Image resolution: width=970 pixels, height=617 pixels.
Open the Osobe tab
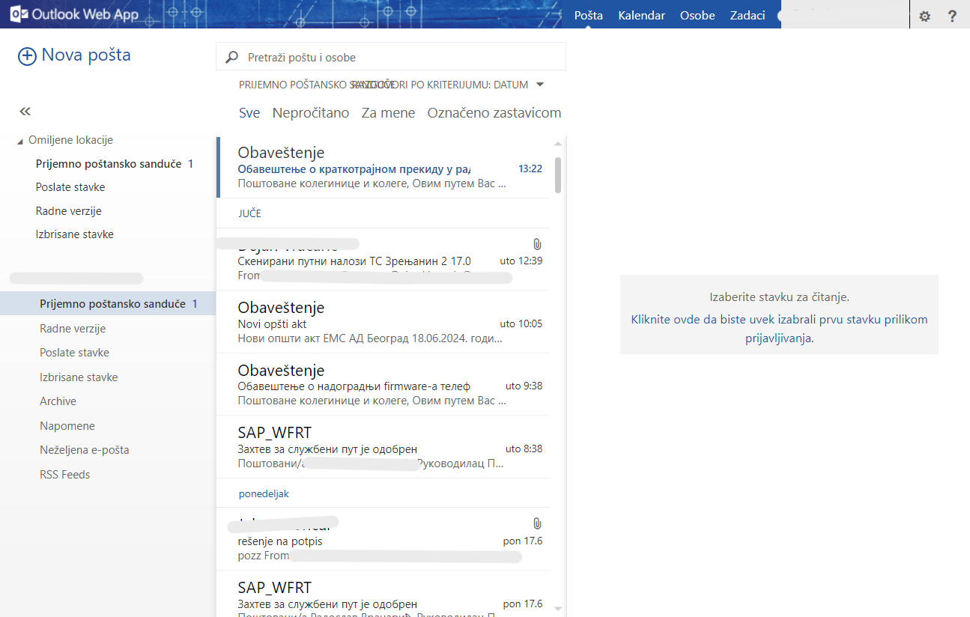pyautogui.click(x=697, y=15)
